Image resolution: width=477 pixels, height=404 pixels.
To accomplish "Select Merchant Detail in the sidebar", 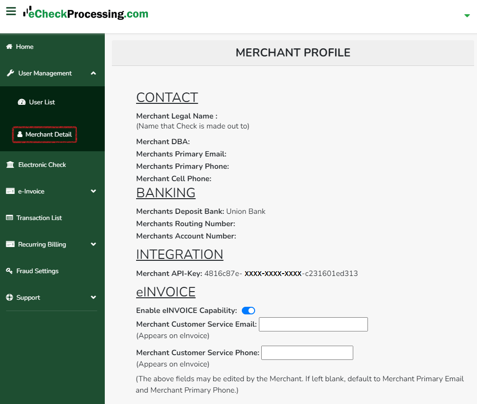I will 45,135.
